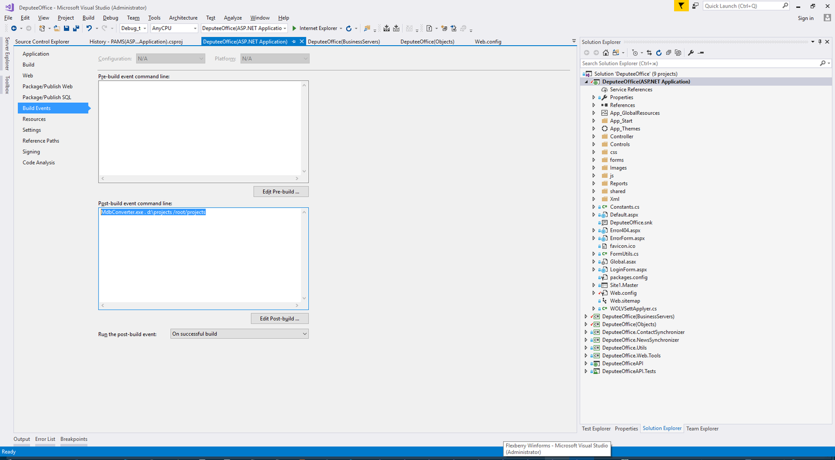Select the WOLVSettApplyer.cs file

(x=633, y=309)
